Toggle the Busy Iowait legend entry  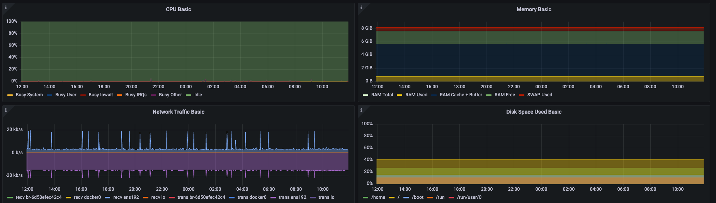(x=100, y=95)
